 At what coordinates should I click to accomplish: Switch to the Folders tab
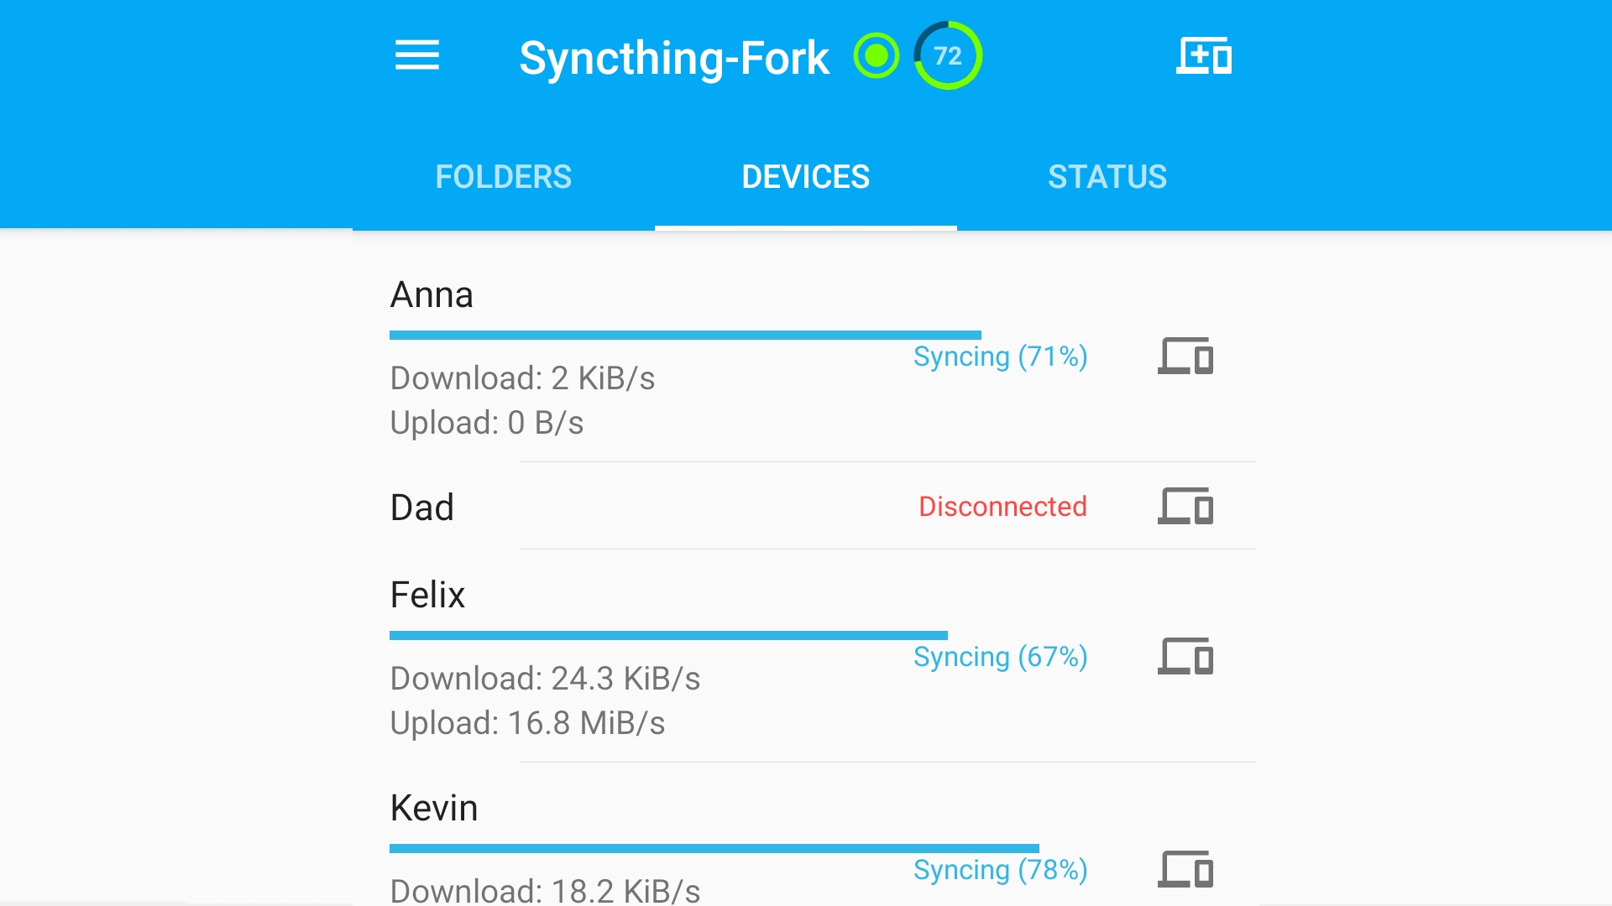(504, 177)
